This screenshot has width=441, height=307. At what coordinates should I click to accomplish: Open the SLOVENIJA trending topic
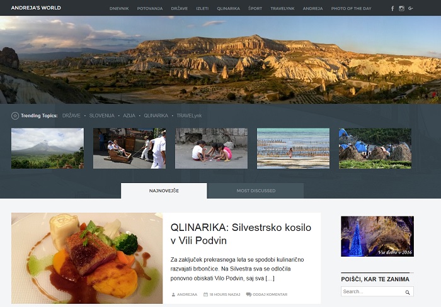[x=102, y=116]
